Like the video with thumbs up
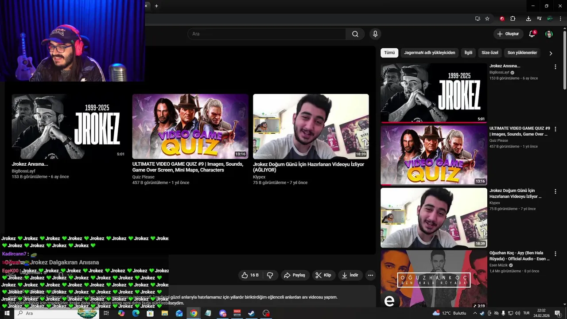The image size is (567, 319). (x=250, y=275)
